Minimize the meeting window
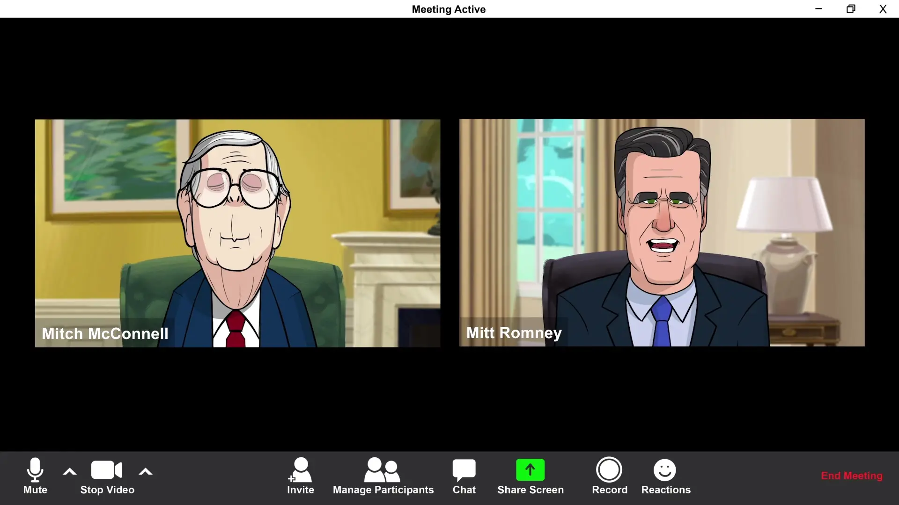This screenshot has width=899, height=505. pos(818,9)
